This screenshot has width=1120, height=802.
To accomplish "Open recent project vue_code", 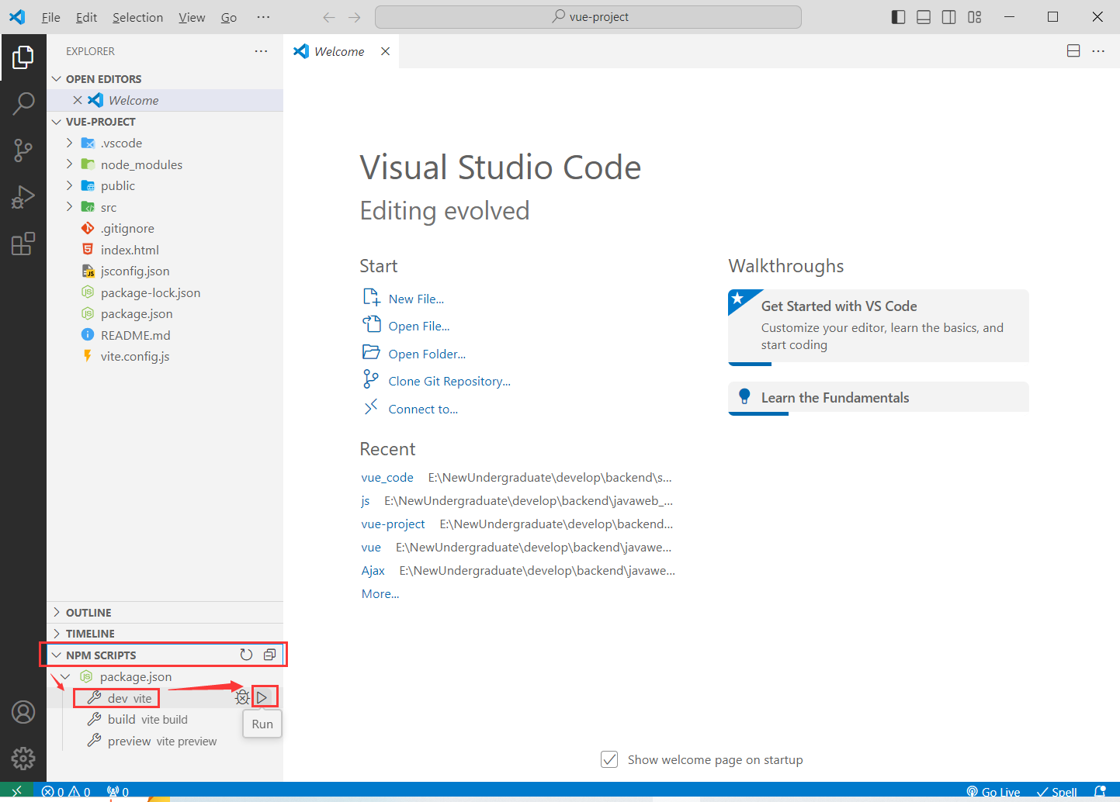I will (x=387, y=477).
